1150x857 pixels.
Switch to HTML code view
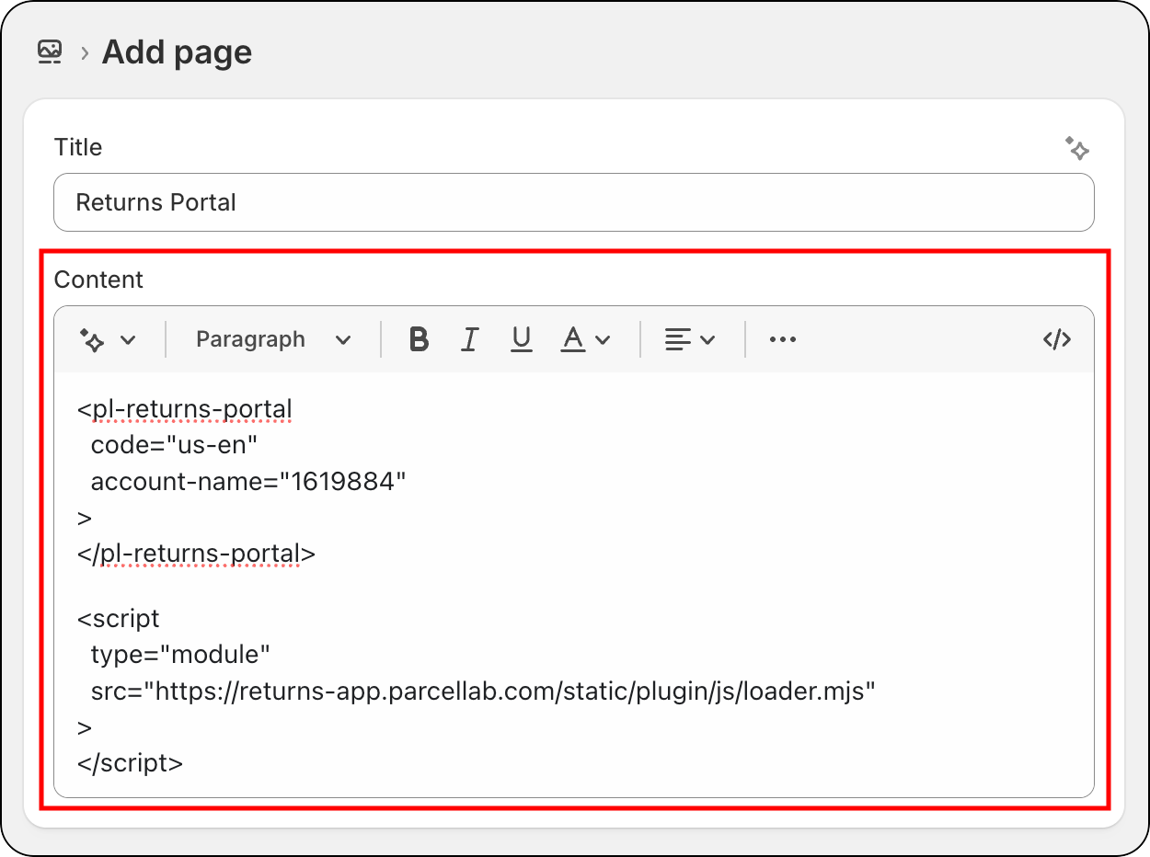(x=1056, y=339)
